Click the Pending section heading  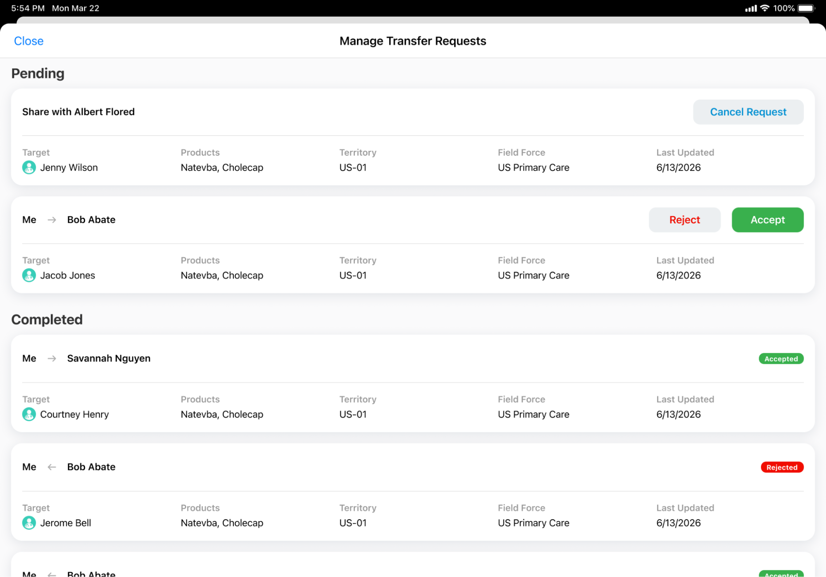pos(38,74)
